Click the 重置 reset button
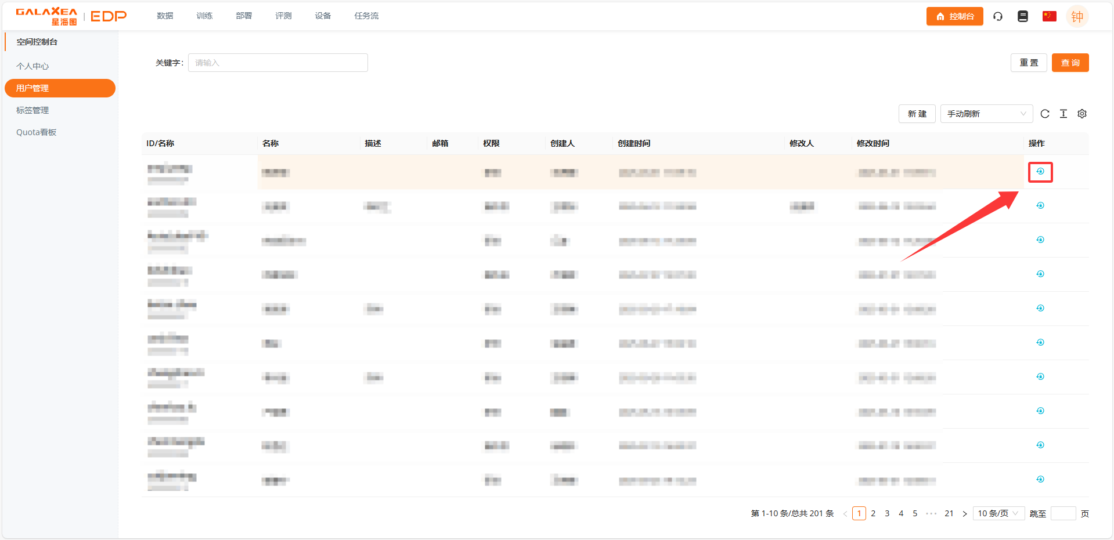This screenshot has height=540, width=1114. 1029,63
